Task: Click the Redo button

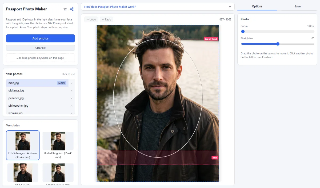Action: pos(106,19)
